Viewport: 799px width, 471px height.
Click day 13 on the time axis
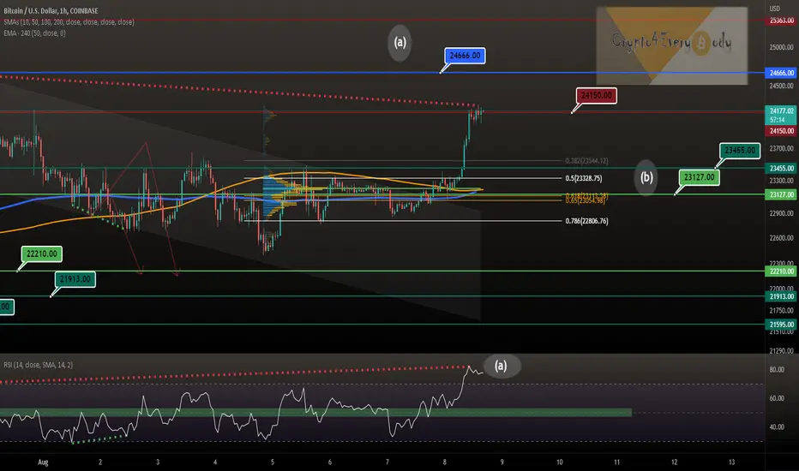coord(732,462)
